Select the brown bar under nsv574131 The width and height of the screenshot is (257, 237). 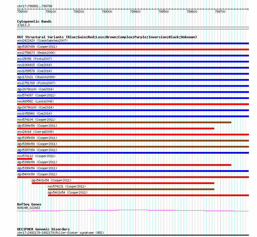131,189
